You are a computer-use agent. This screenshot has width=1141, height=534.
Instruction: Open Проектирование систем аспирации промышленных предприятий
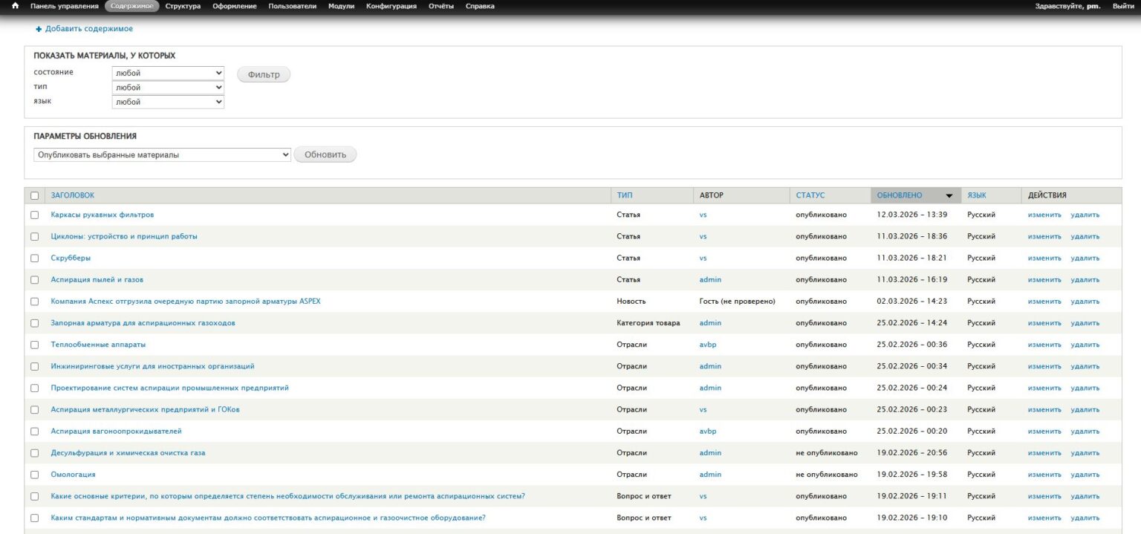pyautogui.click(x=169, y=388)
